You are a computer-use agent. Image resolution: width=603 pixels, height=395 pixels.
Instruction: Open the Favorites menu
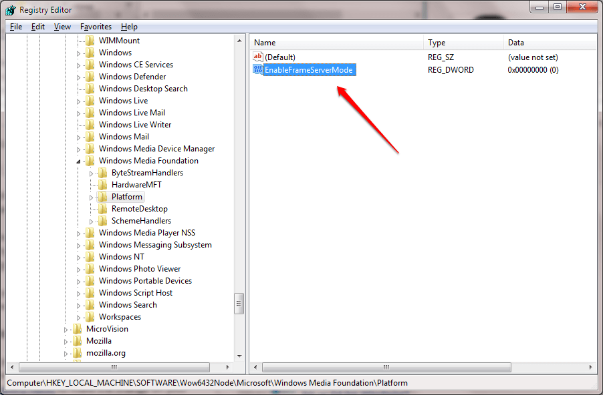[x=96, y=26]
